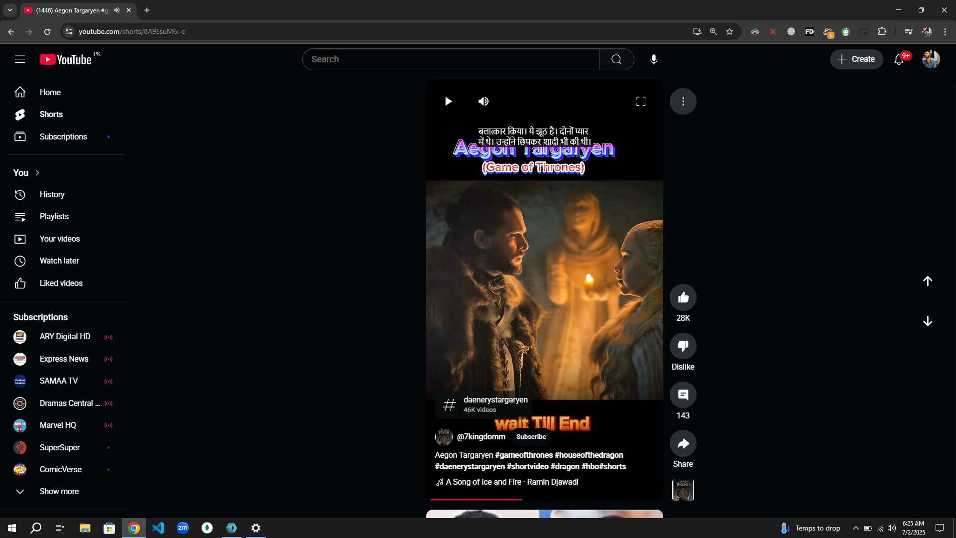This screenshot has width=956, height=538.
Task: Go to the YouTube home logo
Action: coord(66,59)
